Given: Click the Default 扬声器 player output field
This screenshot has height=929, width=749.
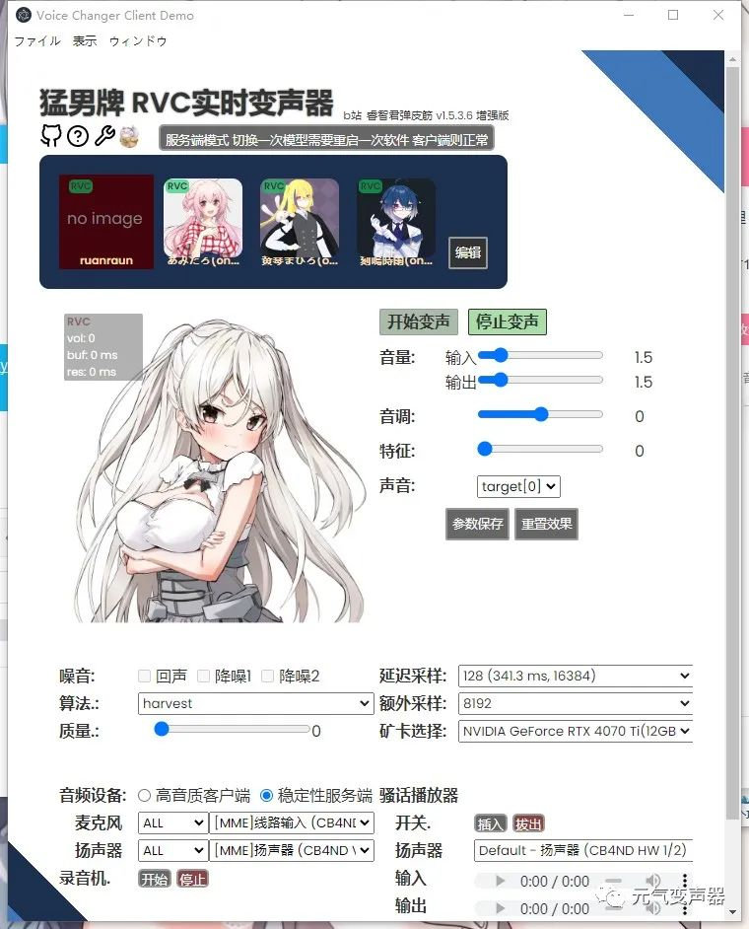Looking at the screenshot, I should coord(582,851).
